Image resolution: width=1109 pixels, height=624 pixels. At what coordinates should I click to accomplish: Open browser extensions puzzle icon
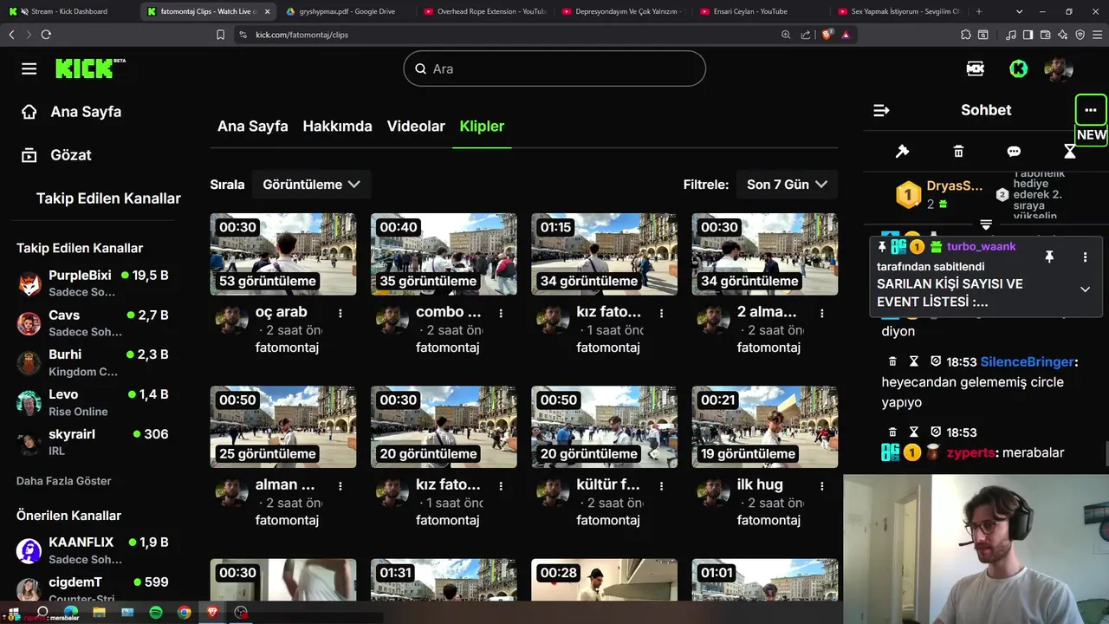point(966,35)
